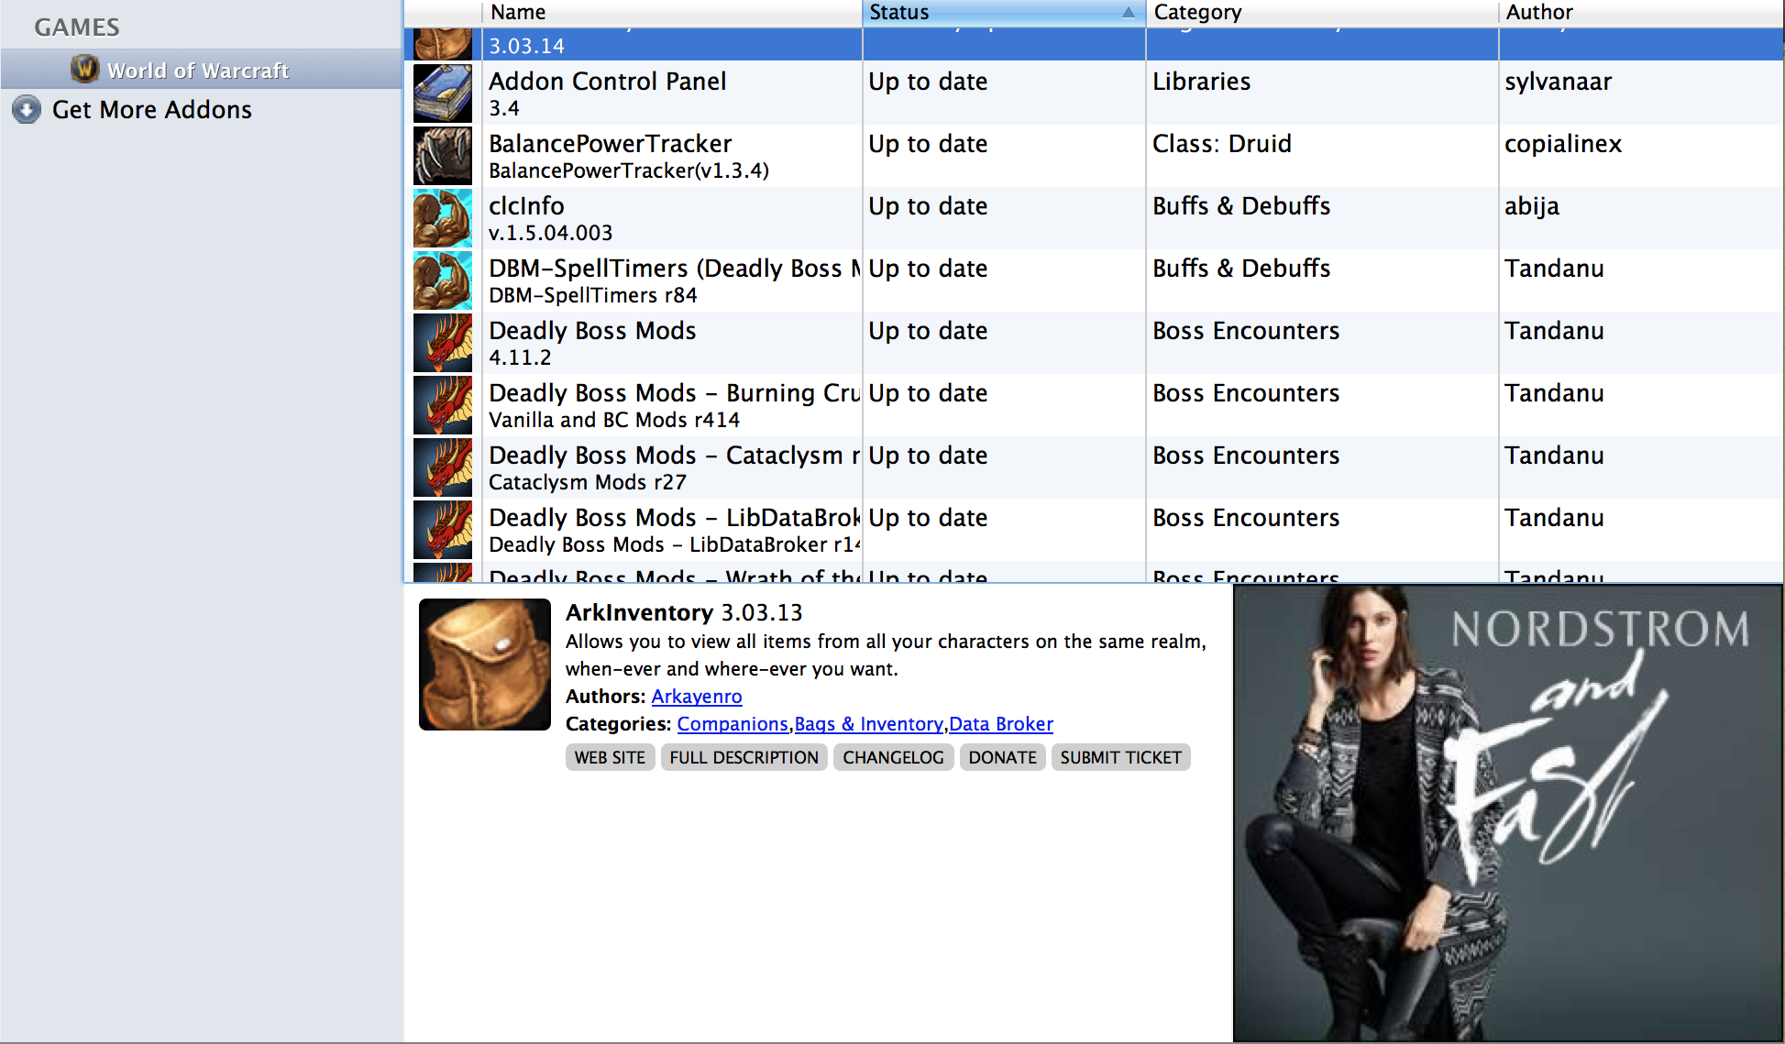Viewport: 1785px width, 1044px height.
Task: Open Get More Addons
Action: coord(151,110)
